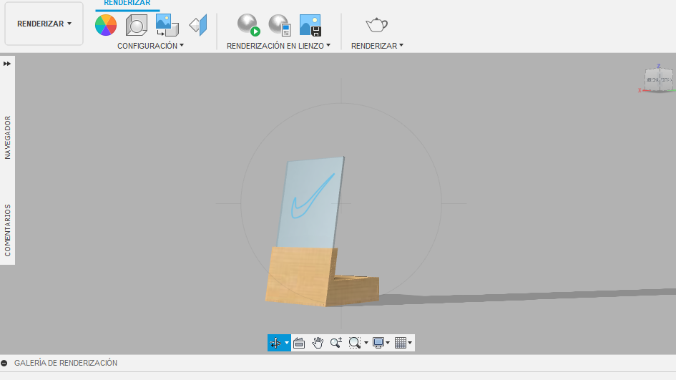
Task: Select the glass panel with swoosh
Action: [311, 203]
